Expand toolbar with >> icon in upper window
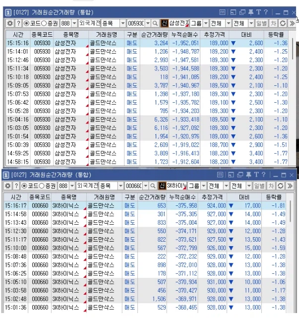299x320 pixels. point(292,23)
